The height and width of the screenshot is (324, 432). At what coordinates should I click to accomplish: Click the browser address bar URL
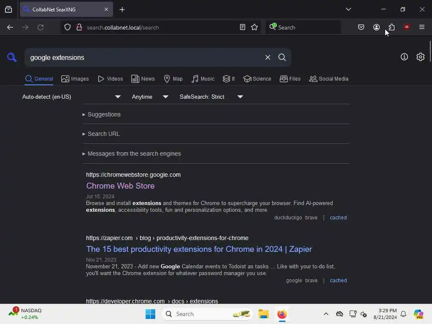coord(161,27)
